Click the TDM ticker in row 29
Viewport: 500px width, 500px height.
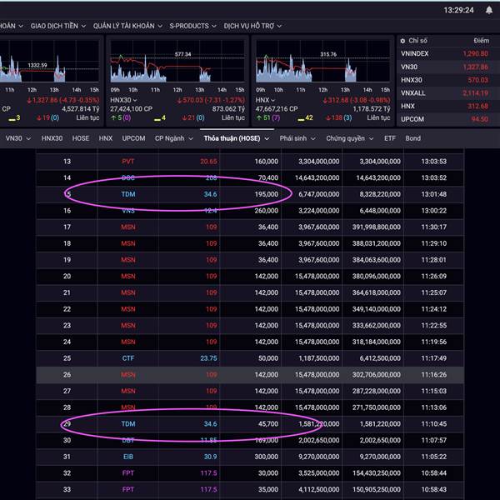point(128,424)
